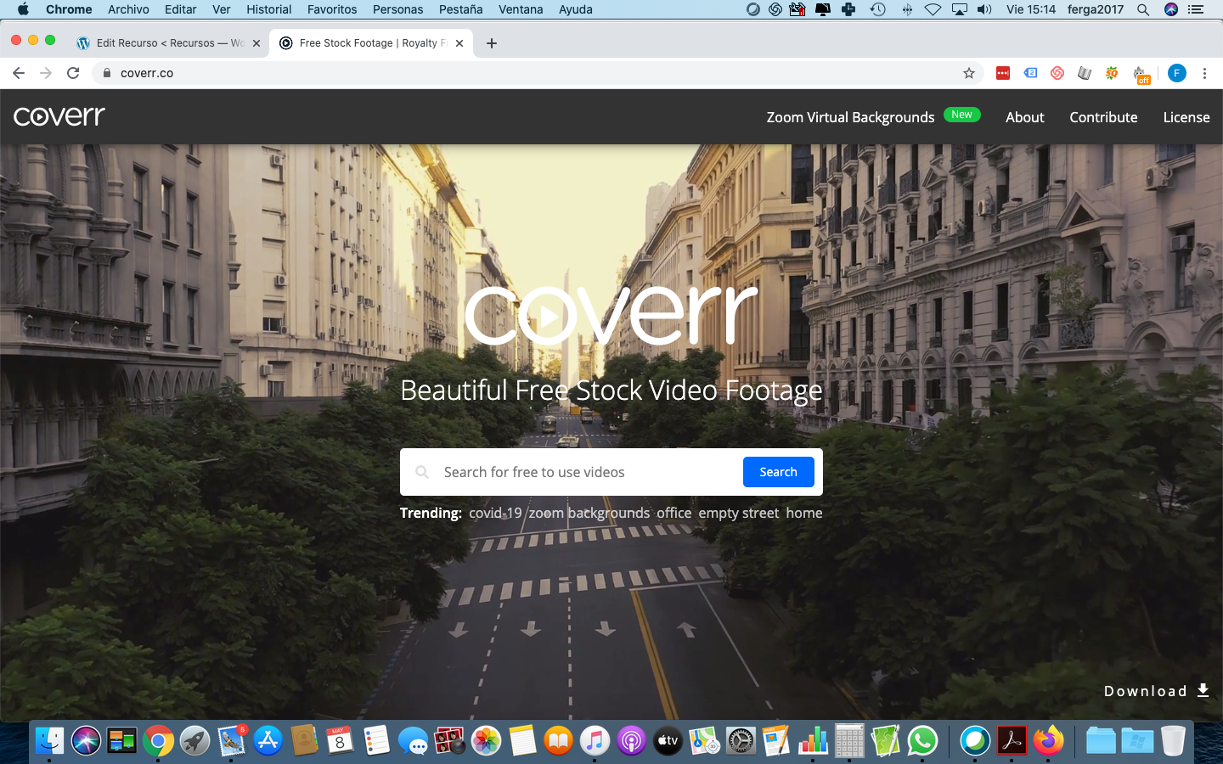Viewport: 1223px width, 764px height.
Task: Go back using the browser arrow
Action: tap(19, 73)
